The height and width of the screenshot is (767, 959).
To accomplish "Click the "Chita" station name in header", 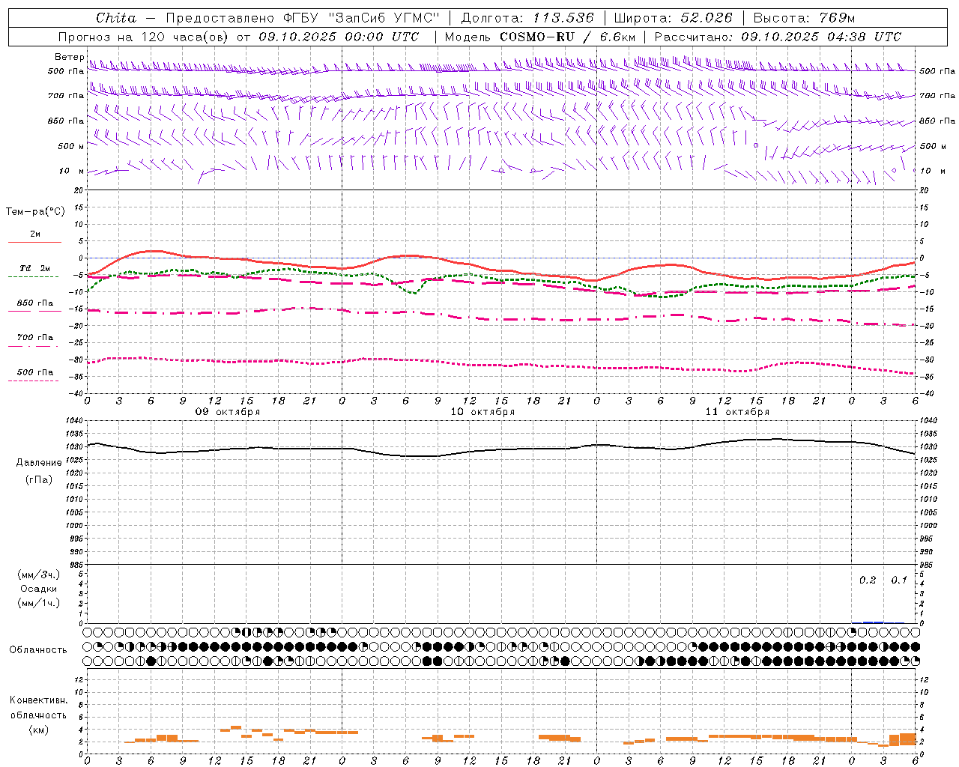I will point(116,18).
